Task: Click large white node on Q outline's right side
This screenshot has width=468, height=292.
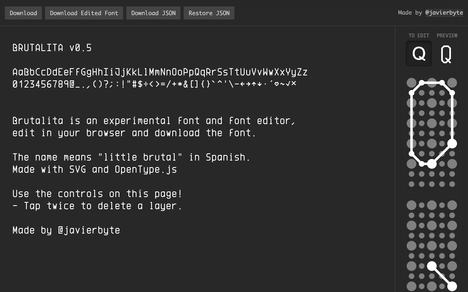Action: pos(452,144)
